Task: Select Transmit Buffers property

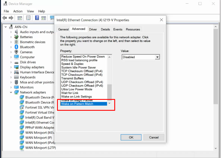Action: pyautogui.click(x=84, y=78)
